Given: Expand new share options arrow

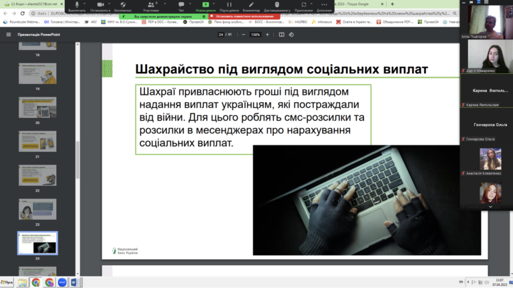Looking at the screenshot, I should coord(214,4).
